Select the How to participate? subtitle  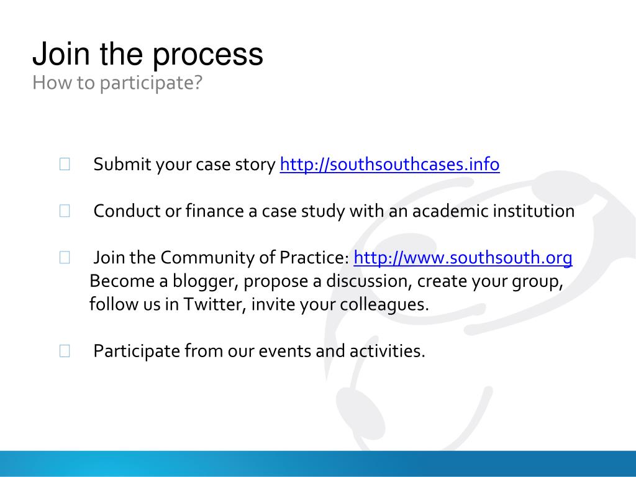(x=117, y=83)
